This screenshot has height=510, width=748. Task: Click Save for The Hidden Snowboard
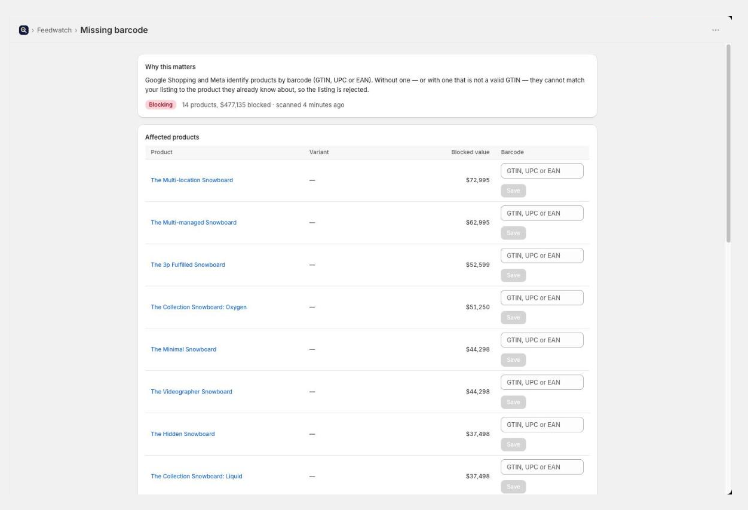[x=513, y=446]
